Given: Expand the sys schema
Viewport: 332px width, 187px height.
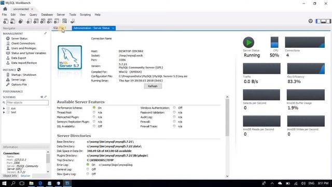Looking at the screenshot, I should pos(4,109).
